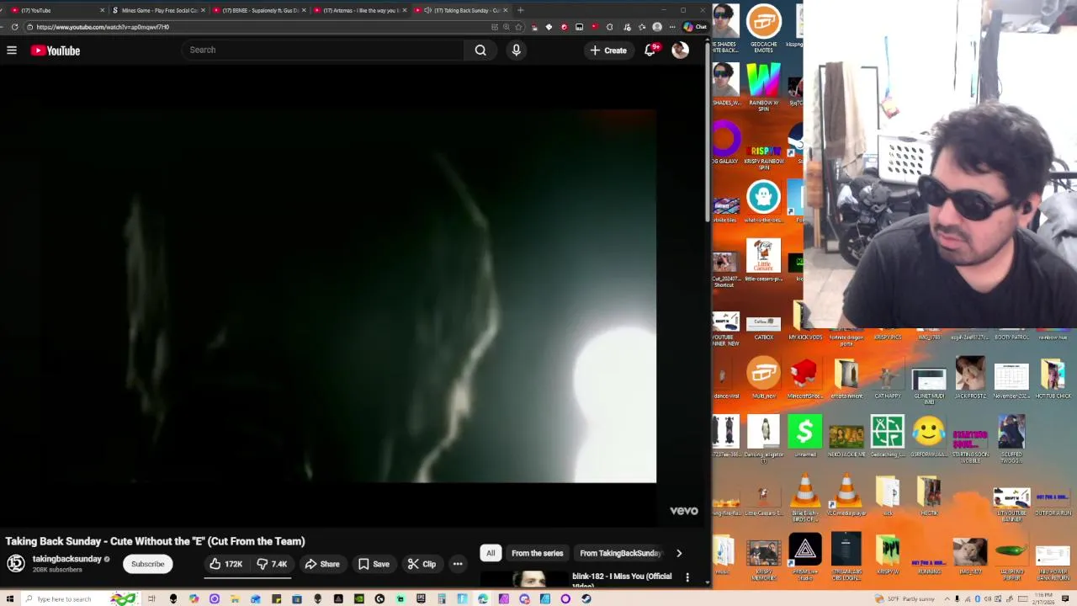Open Windows Start menu
Screen dimensions: 1077x606
coord(8,598)
